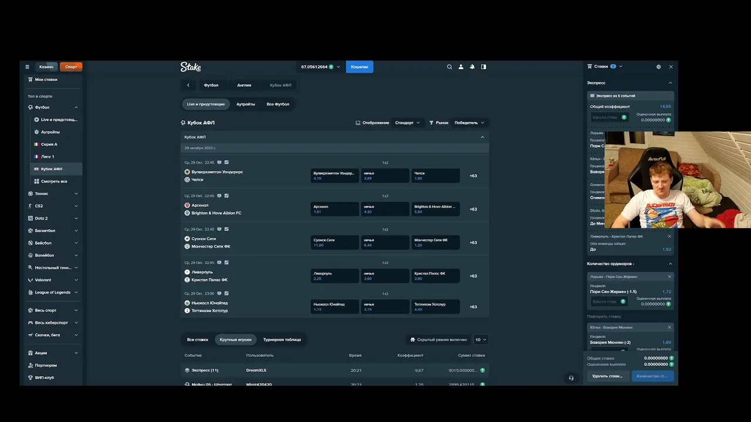Select Аутрайты filter pill

[x=246, y=104]
